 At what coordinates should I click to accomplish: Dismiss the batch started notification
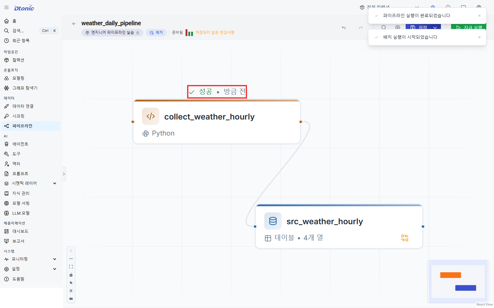(x=479, y=37)
